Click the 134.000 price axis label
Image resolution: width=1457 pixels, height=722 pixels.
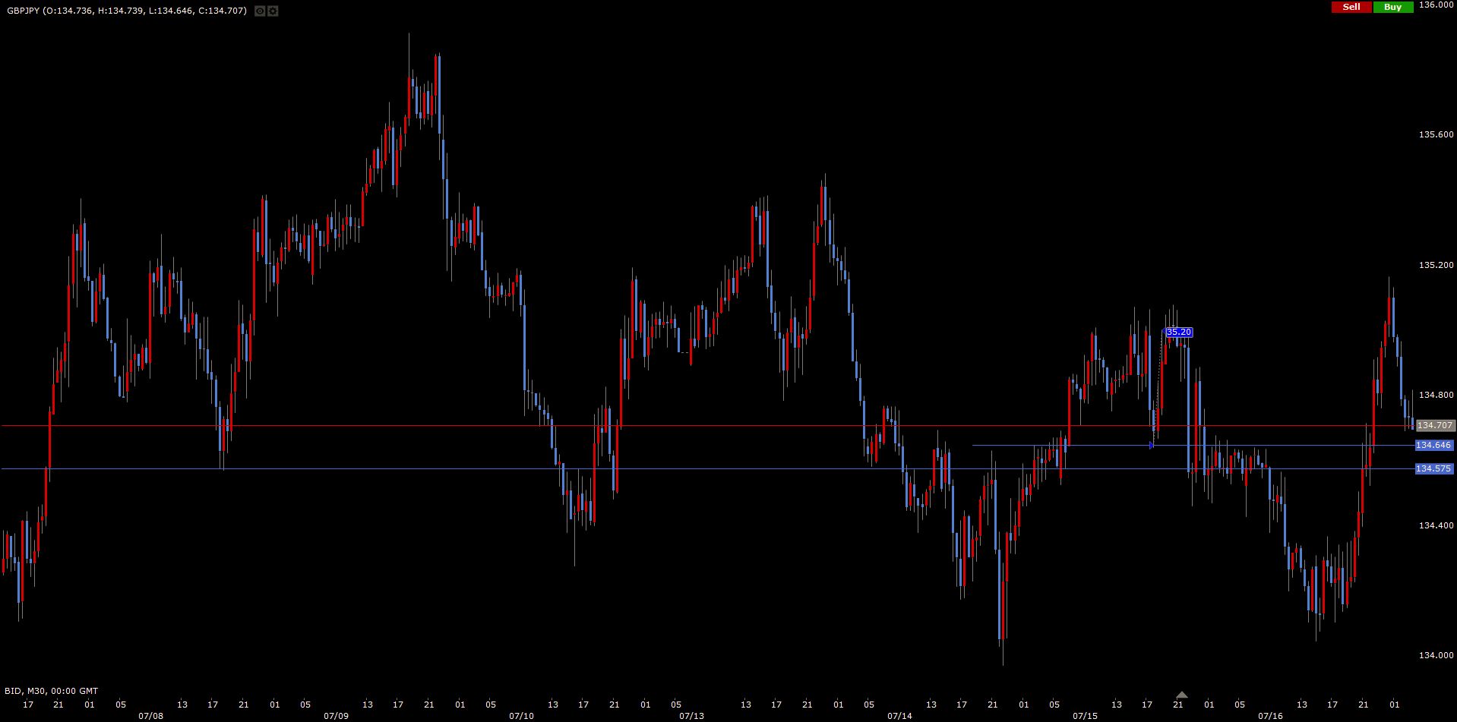[x=1436, y=655]
